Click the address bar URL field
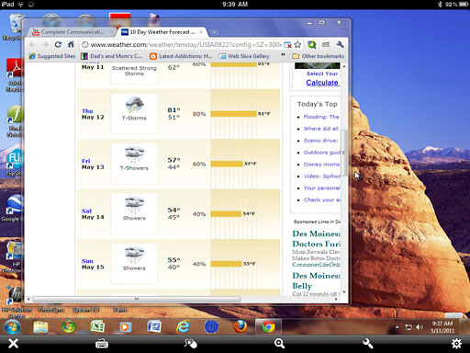 point(185,45)
